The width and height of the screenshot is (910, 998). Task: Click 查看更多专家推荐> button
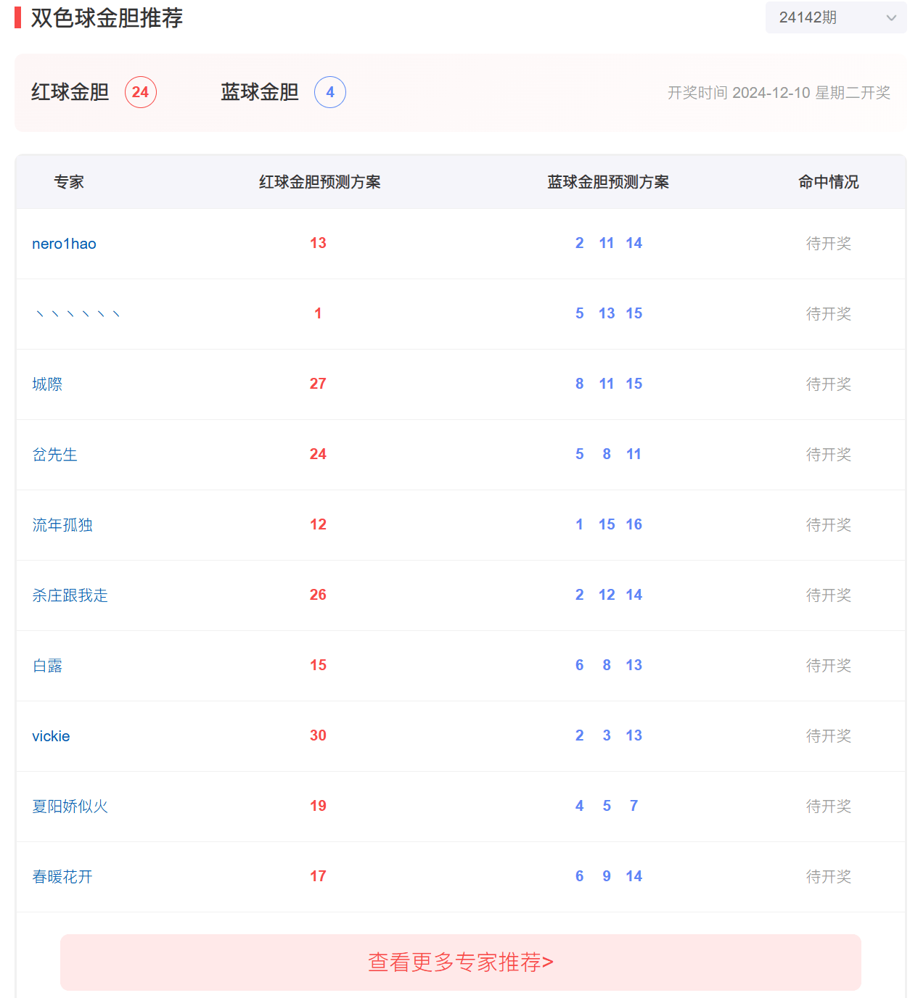click(x=461, y=962)
